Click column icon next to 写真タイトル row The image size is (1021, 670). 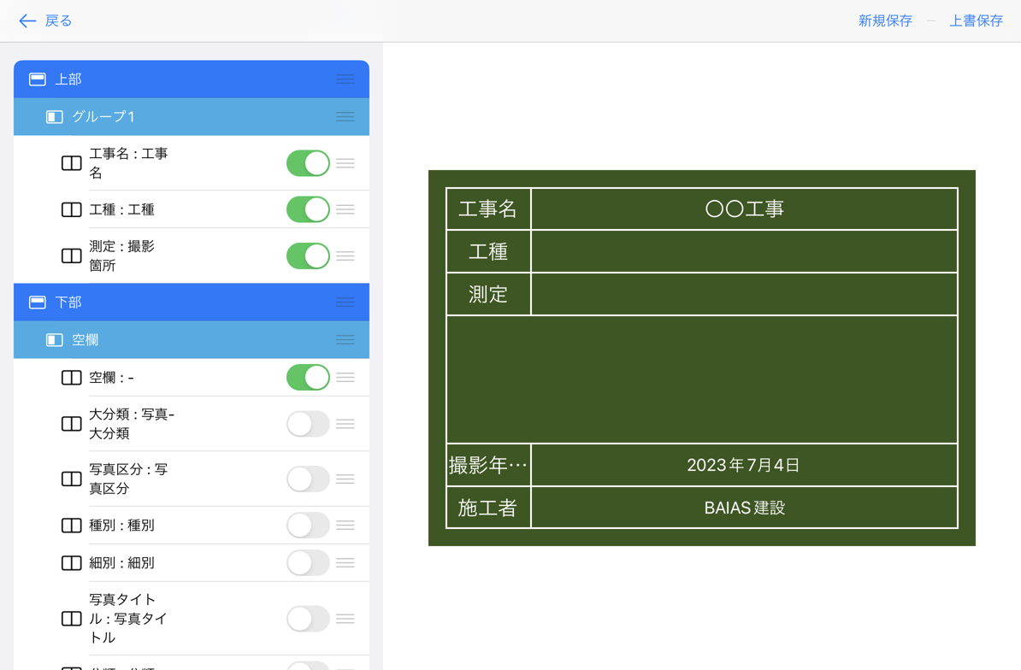pyautogui.click(x=72, y=619)
